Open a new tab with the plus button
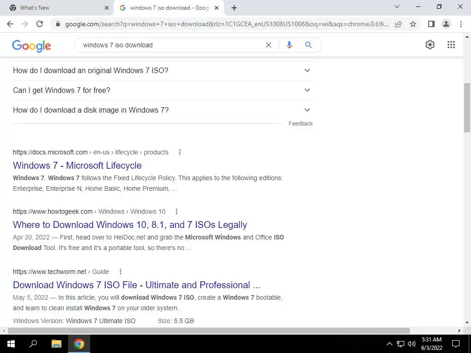 tap(234, 8)
